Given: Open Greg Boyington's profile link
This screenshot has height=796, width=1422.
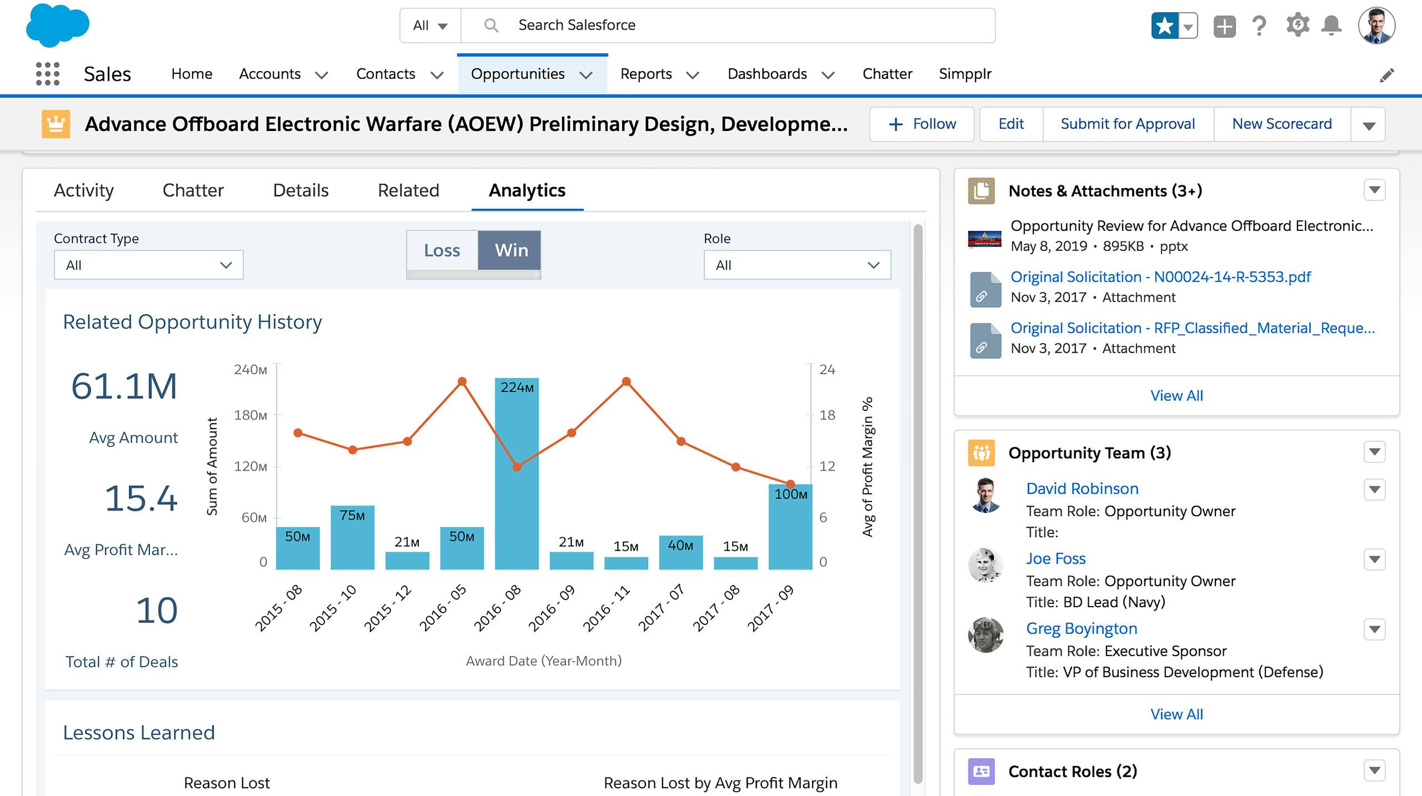Looking at the screenshot, I should pyautogui.click(x=1081, y=628).
